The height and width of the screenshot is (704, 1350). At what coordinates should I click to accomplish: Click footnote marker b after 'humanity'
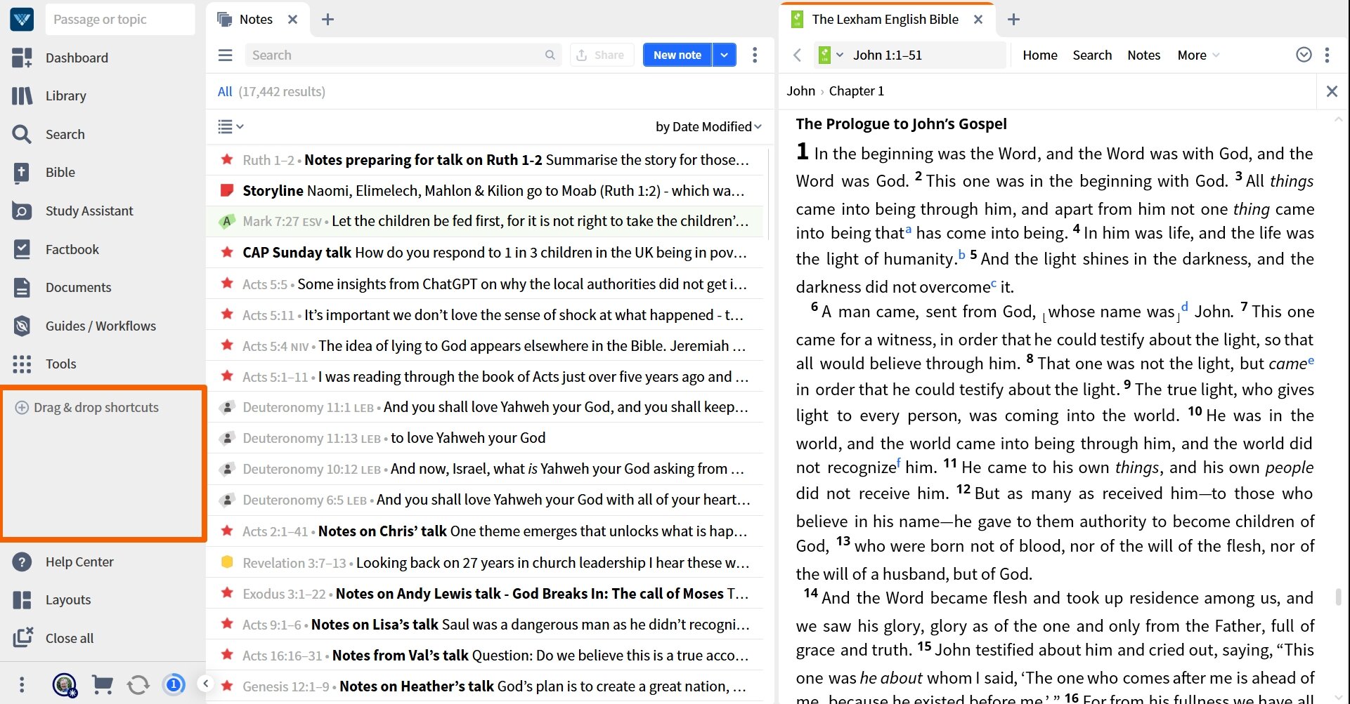pyautogui.click(x=962, y=254)
